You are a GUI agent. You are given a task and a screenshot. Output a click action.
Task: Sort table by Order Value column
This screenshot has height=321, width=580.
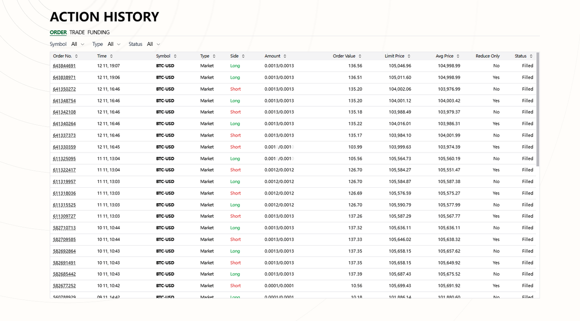347,56
